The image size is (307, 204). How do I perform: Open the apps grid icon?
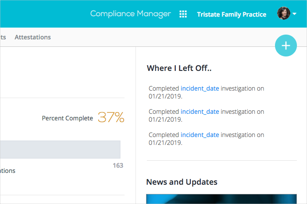(183, 14)
